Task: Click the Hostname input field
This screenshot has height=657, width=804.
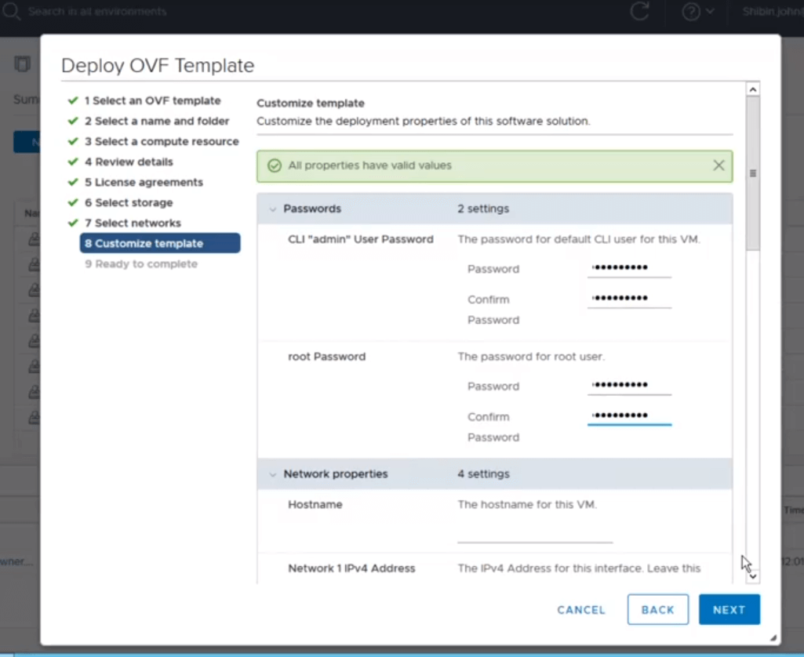Action: pos(535,533)
